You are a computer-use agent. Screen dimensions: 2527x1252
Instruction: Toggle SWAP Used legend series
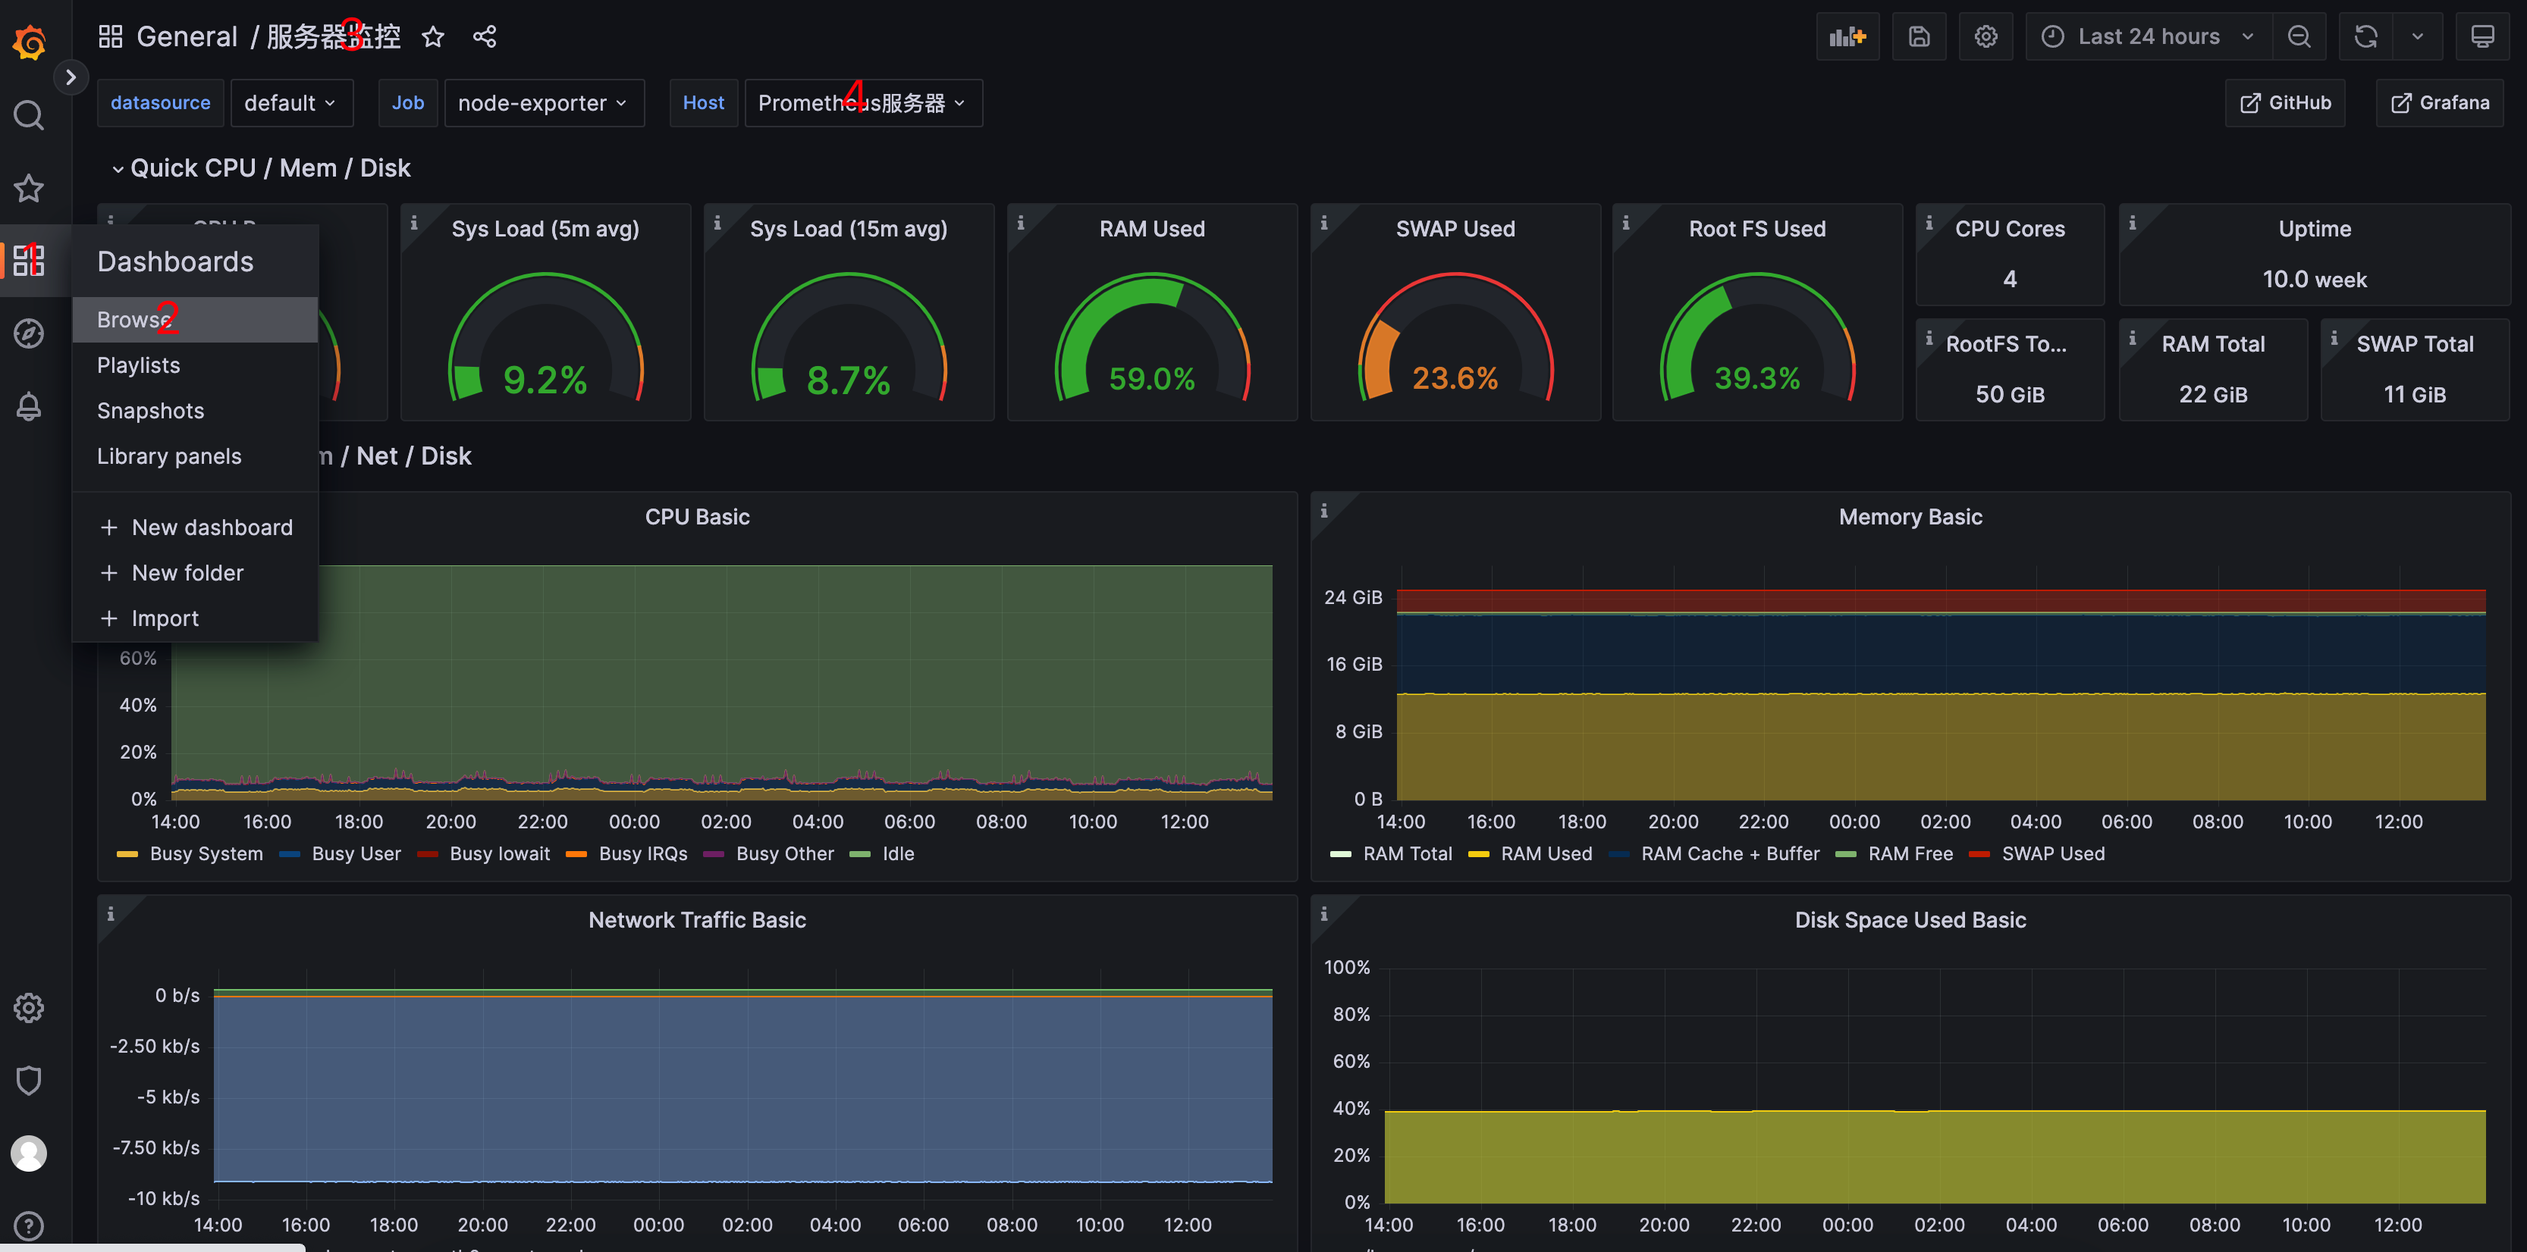pos(2052,854)
